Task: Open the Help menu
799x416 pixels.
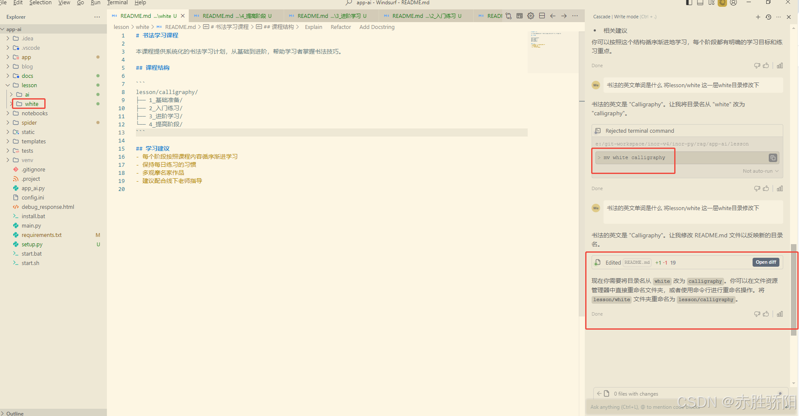Action: tap(140, 3)
